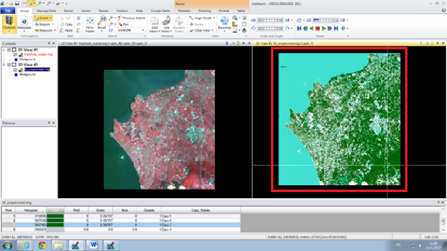Image resolution: width=447 pixels, height=251 pixels.
Task: Click the green color swatch of Class 5
Action: point(55,216)
